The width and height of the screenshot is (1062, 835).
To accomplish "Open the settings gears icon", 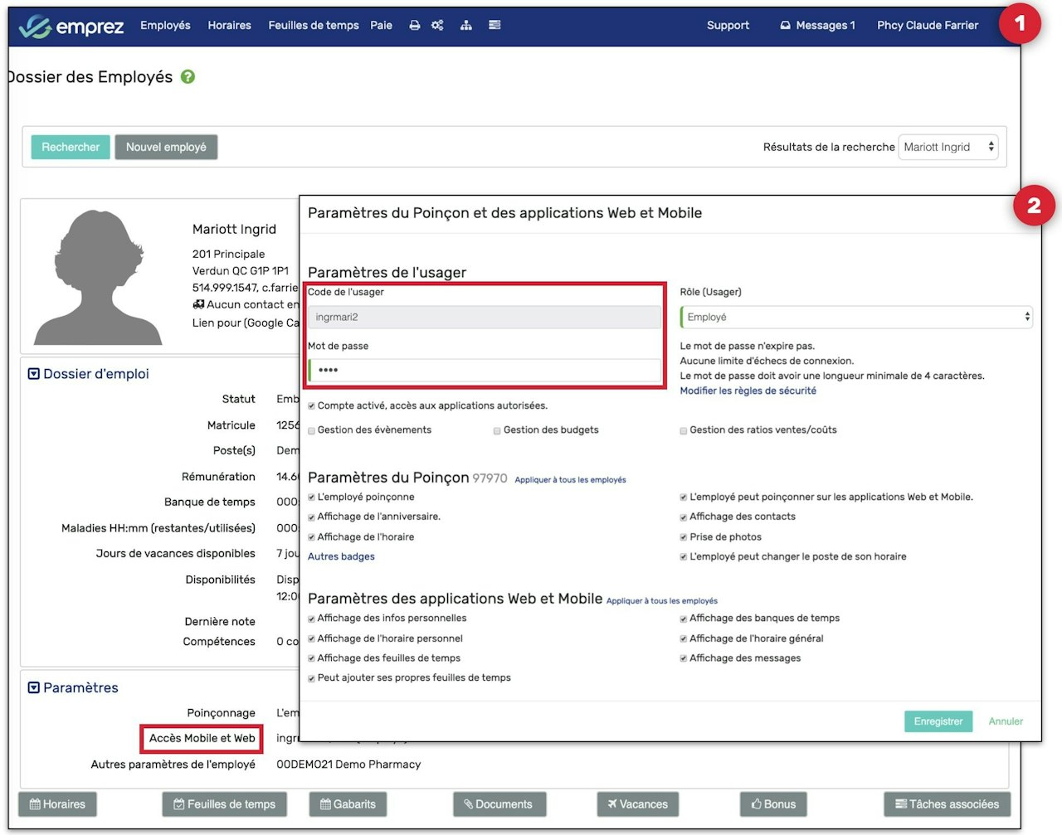I will point(437,26).
